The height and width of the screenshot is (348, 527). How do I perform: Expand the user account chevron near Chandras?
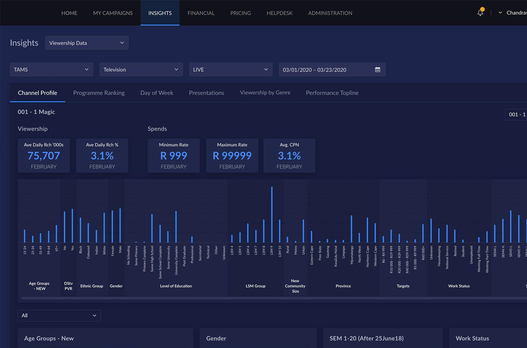(500, 13)
